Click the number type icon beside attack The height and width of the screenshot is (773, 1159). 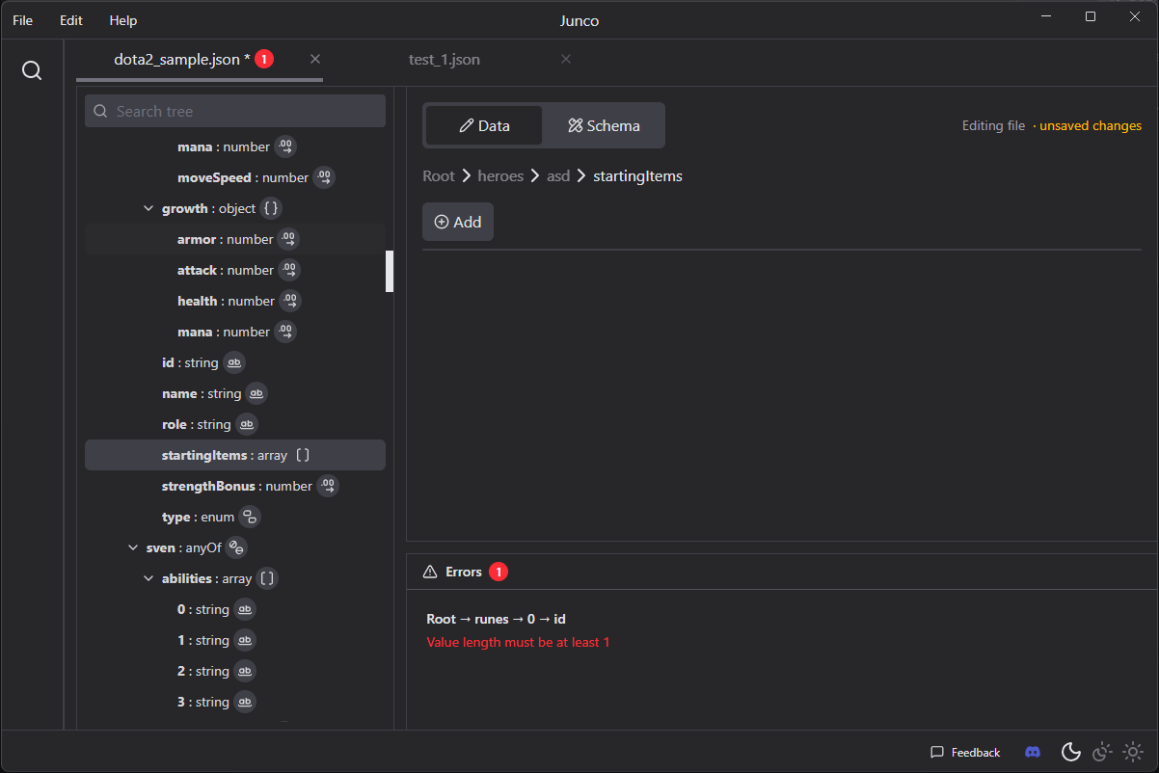(x=288, y=270)
